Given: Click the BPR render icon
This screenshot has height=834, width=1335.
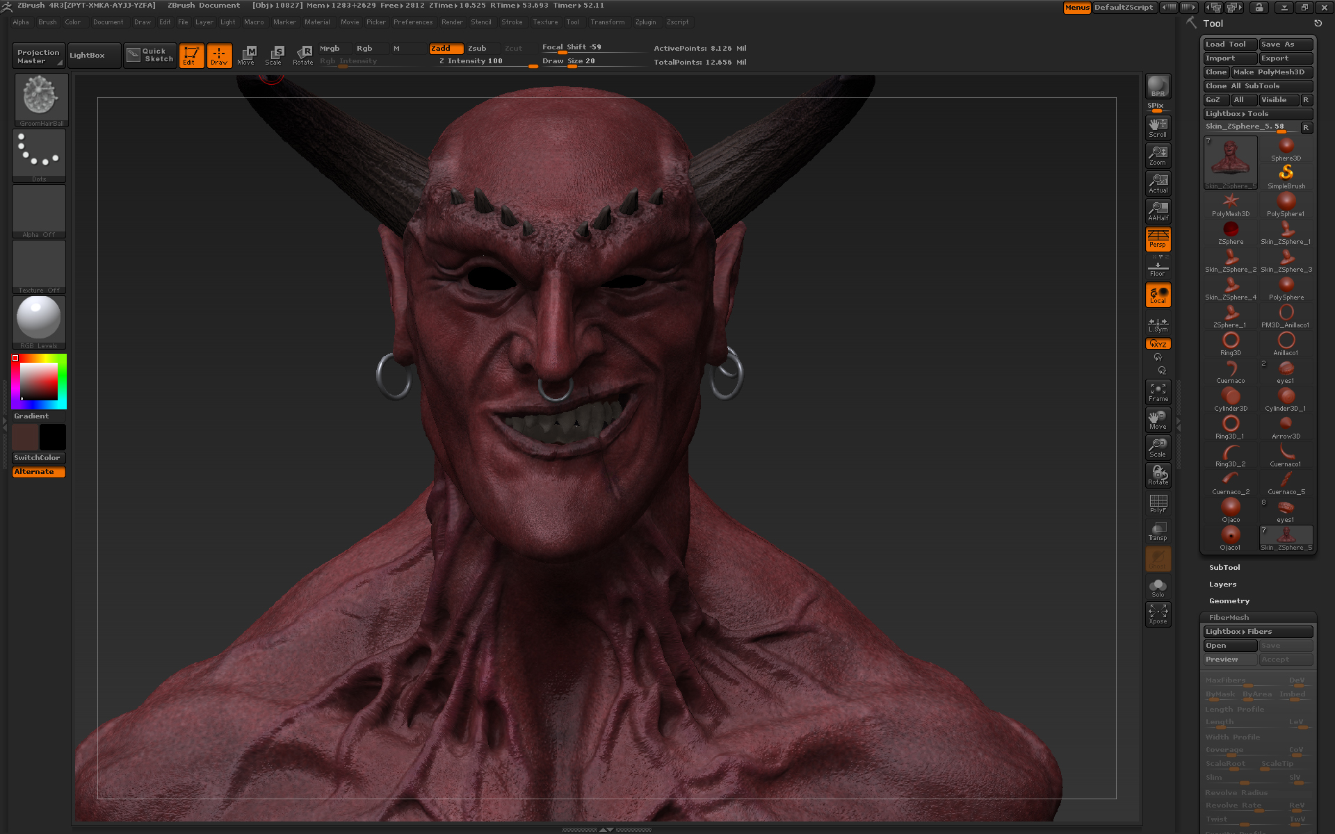Looking at the screenshot, I should point(1158,86).
